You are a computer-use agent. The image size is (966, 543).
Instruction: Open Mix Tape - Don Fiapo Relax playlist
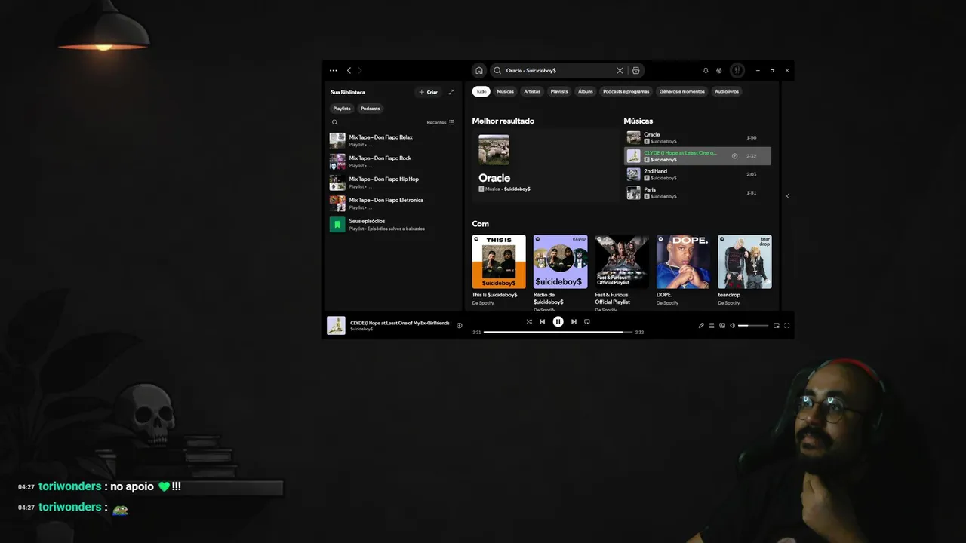tap(392, 140)
